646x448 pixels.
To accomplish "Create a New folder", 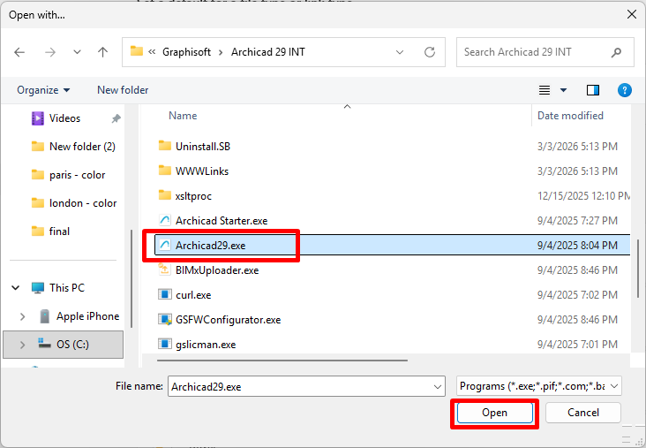I will [123, 90].
